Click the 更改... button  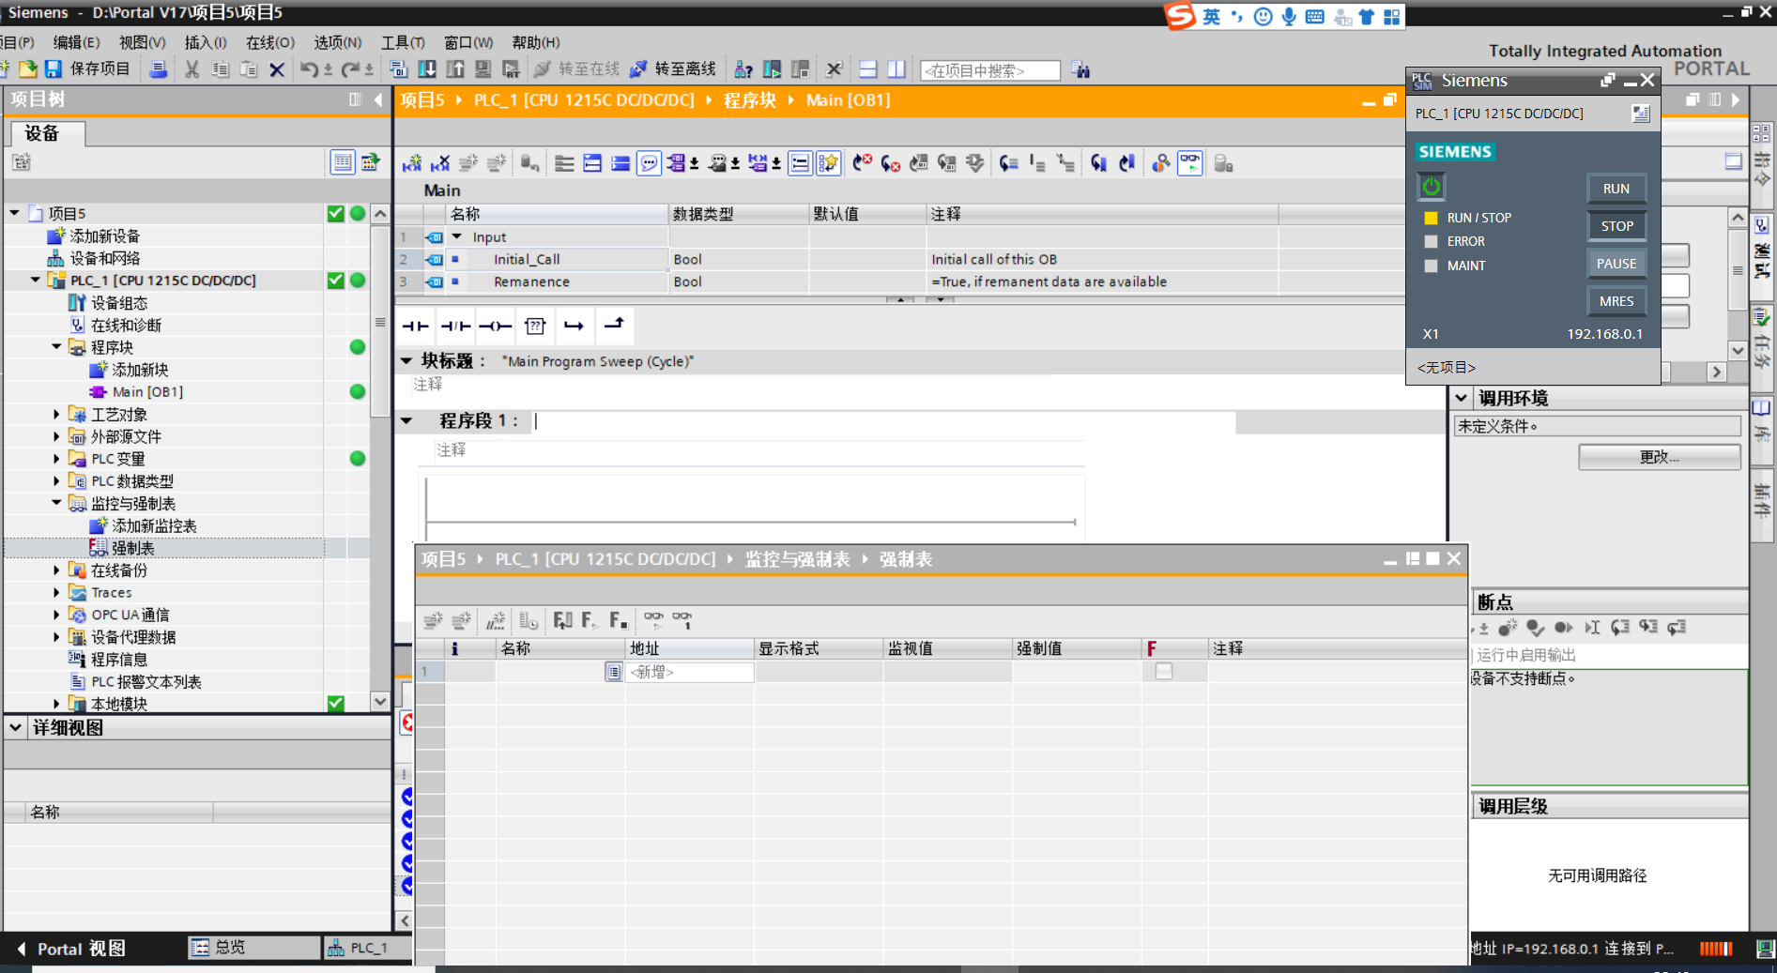click(x=1659, y=457)
